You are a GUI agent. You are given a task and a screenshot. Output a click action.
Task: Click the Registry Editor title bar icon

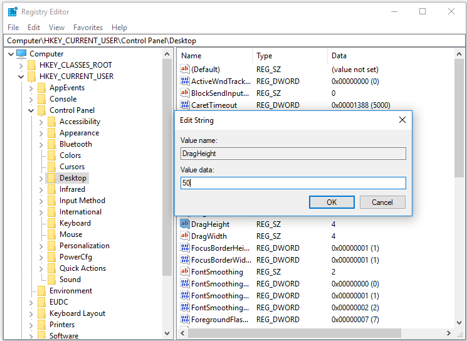pyautogui.click(x=13, y=12)
